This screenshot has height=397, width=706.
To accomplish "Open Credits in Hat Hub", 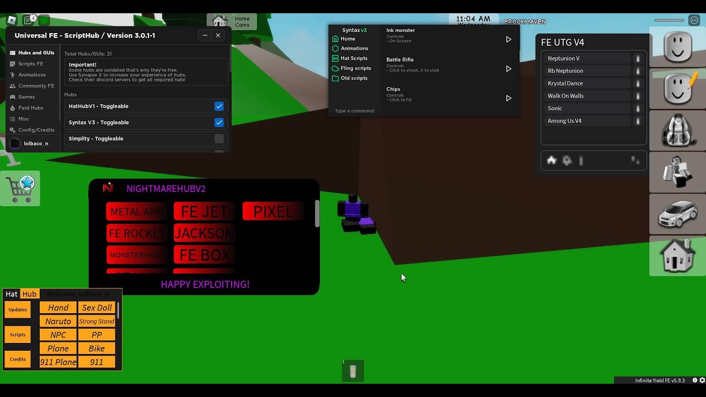I will (18, 360).
